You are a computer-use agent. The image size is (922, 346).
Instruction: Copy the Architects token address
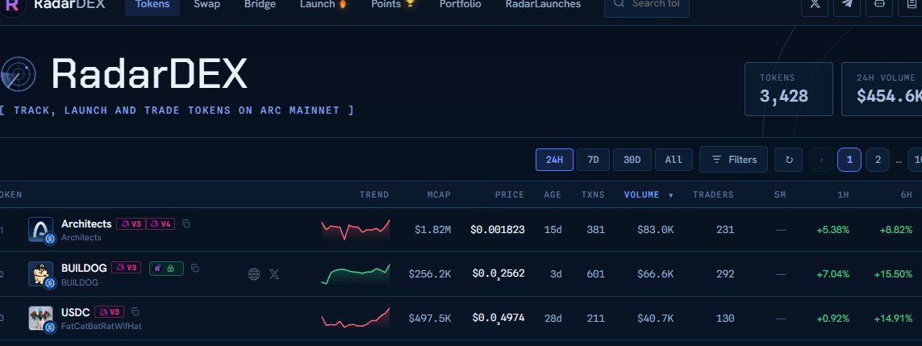pyautogui.click(x=186, y=224)
